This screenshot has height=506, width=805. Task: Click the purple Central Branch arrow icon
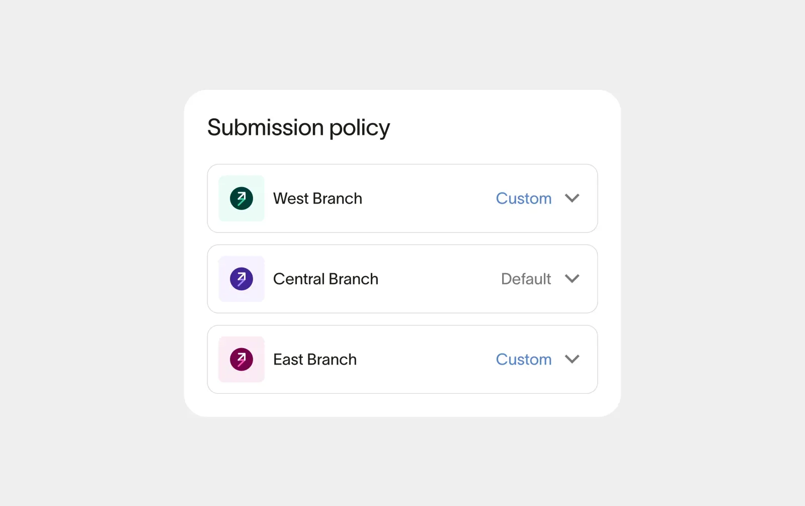(x=242, y=279)
